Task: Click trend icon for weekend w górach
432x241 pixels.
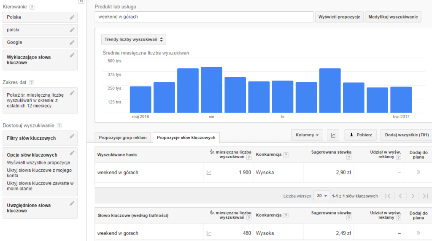Action: tap(209, 173)
